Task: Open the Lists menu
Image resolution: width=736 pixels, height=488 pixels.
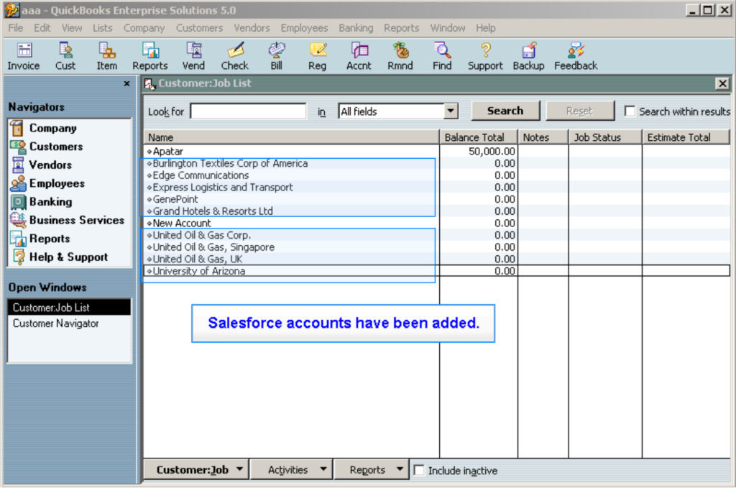Action: coord(102,28)
